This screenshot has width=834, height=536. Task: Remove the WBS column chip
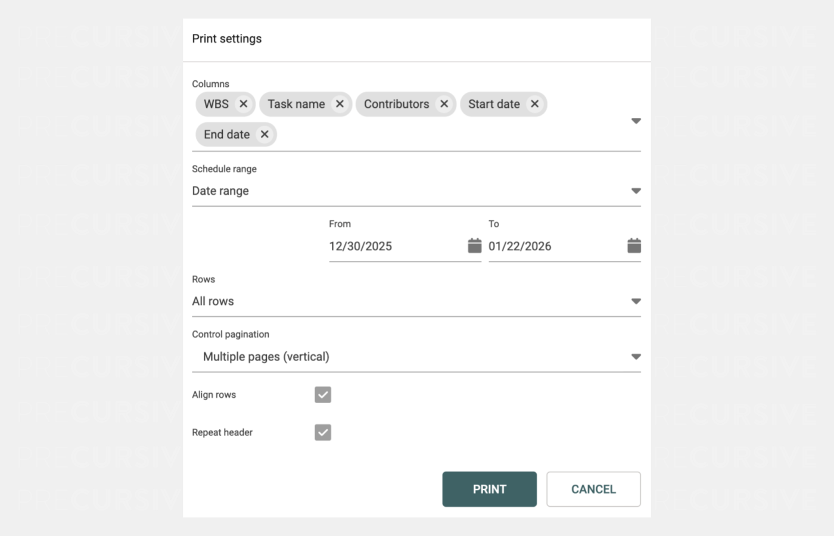pos(243,104)
